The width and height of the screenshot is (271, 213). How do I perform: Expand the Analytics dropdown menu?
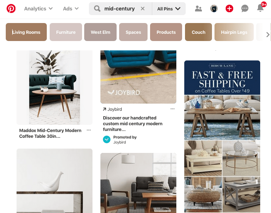tap(39, 9)
